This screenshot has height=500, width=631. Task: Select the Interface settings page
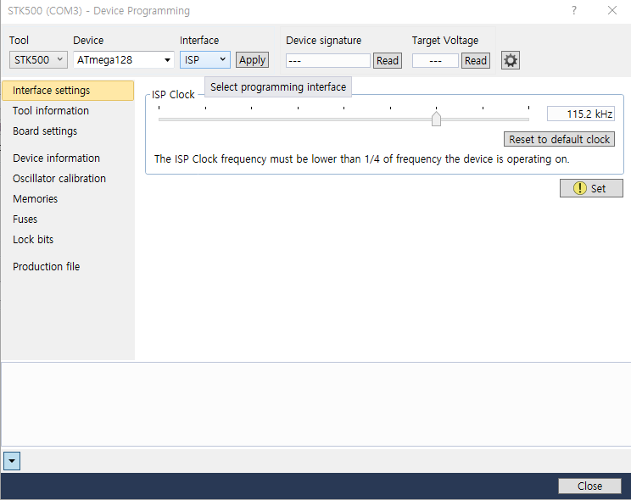point(68,91)
